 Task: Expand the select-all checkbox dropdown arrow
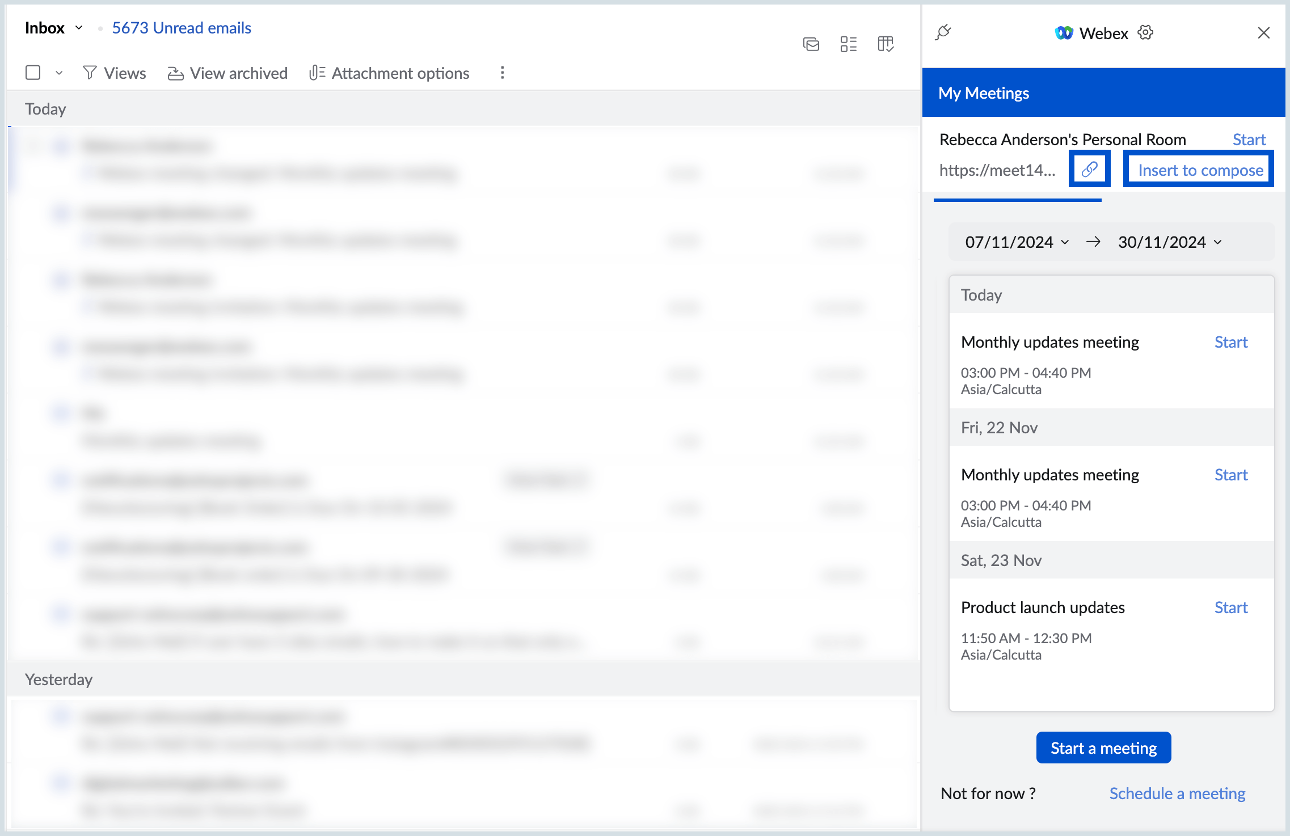click(x=59, y=73)
